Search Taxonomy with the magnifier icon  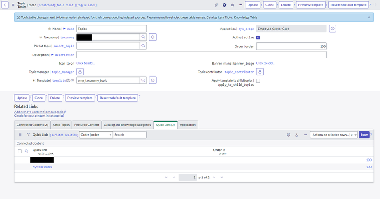[143, 37]
